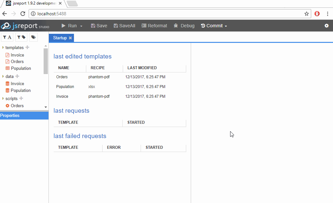Click the Population xlsx template grid icon

(x=7, y=68)
